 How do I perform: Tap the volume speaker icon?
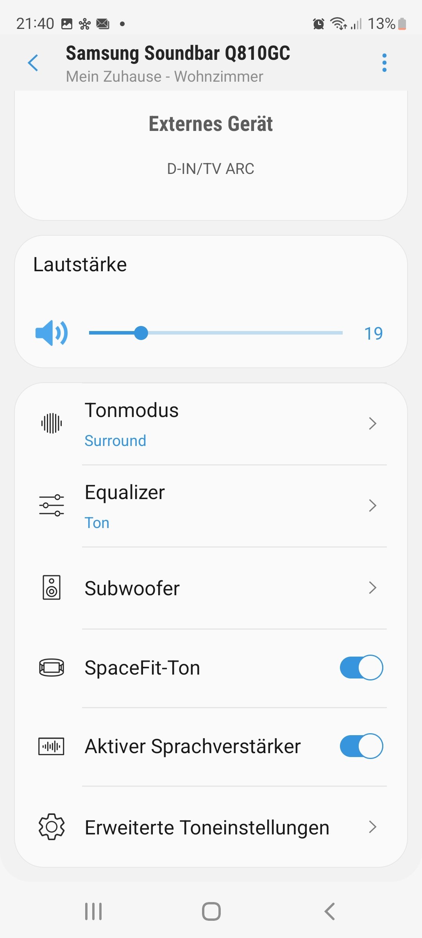[52, 333]
